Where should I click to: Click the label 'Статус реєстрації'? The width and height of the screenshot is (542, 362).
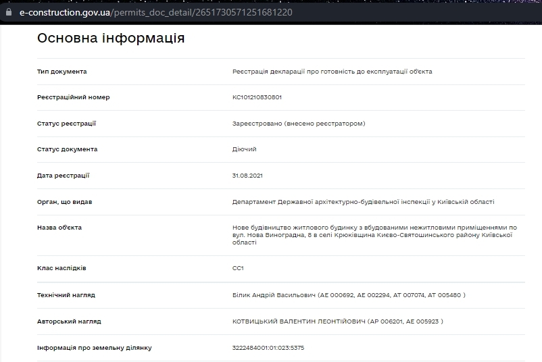pos(66,124)
